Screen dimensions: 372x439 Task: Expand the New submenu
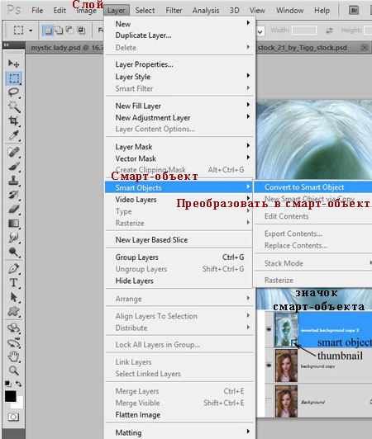click(179, 24)
